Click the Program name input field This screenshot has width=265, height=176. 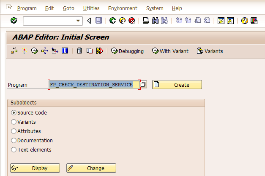94,85
